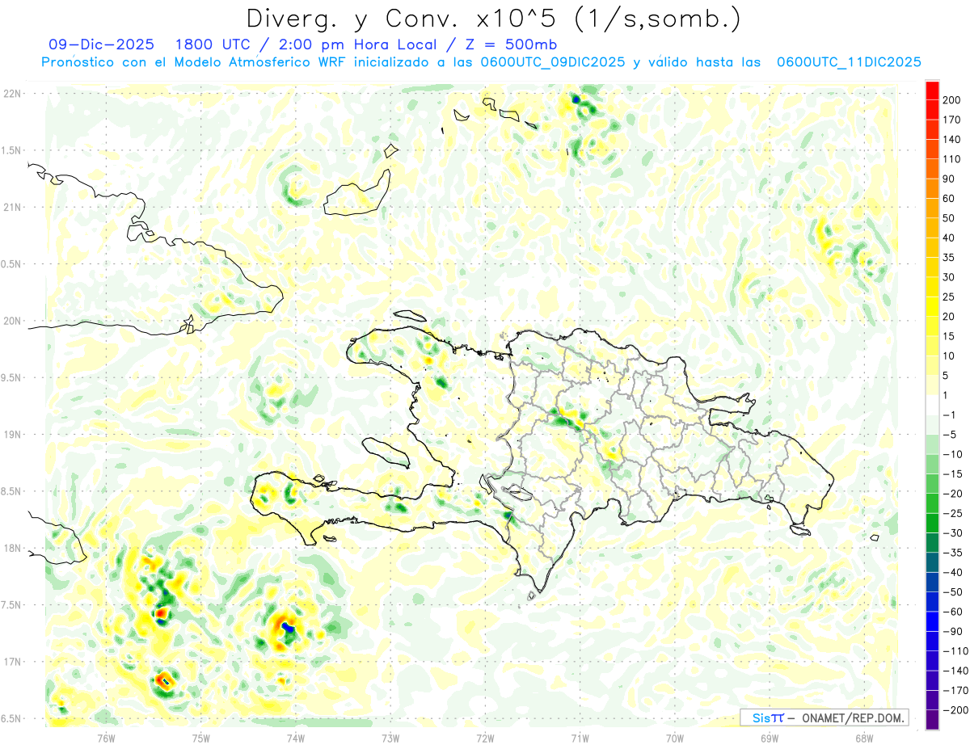970x749 pixels.
Task: Click the colorbar value '140' in upper scale
Action: pyautogui.click(x=952, y=140)
